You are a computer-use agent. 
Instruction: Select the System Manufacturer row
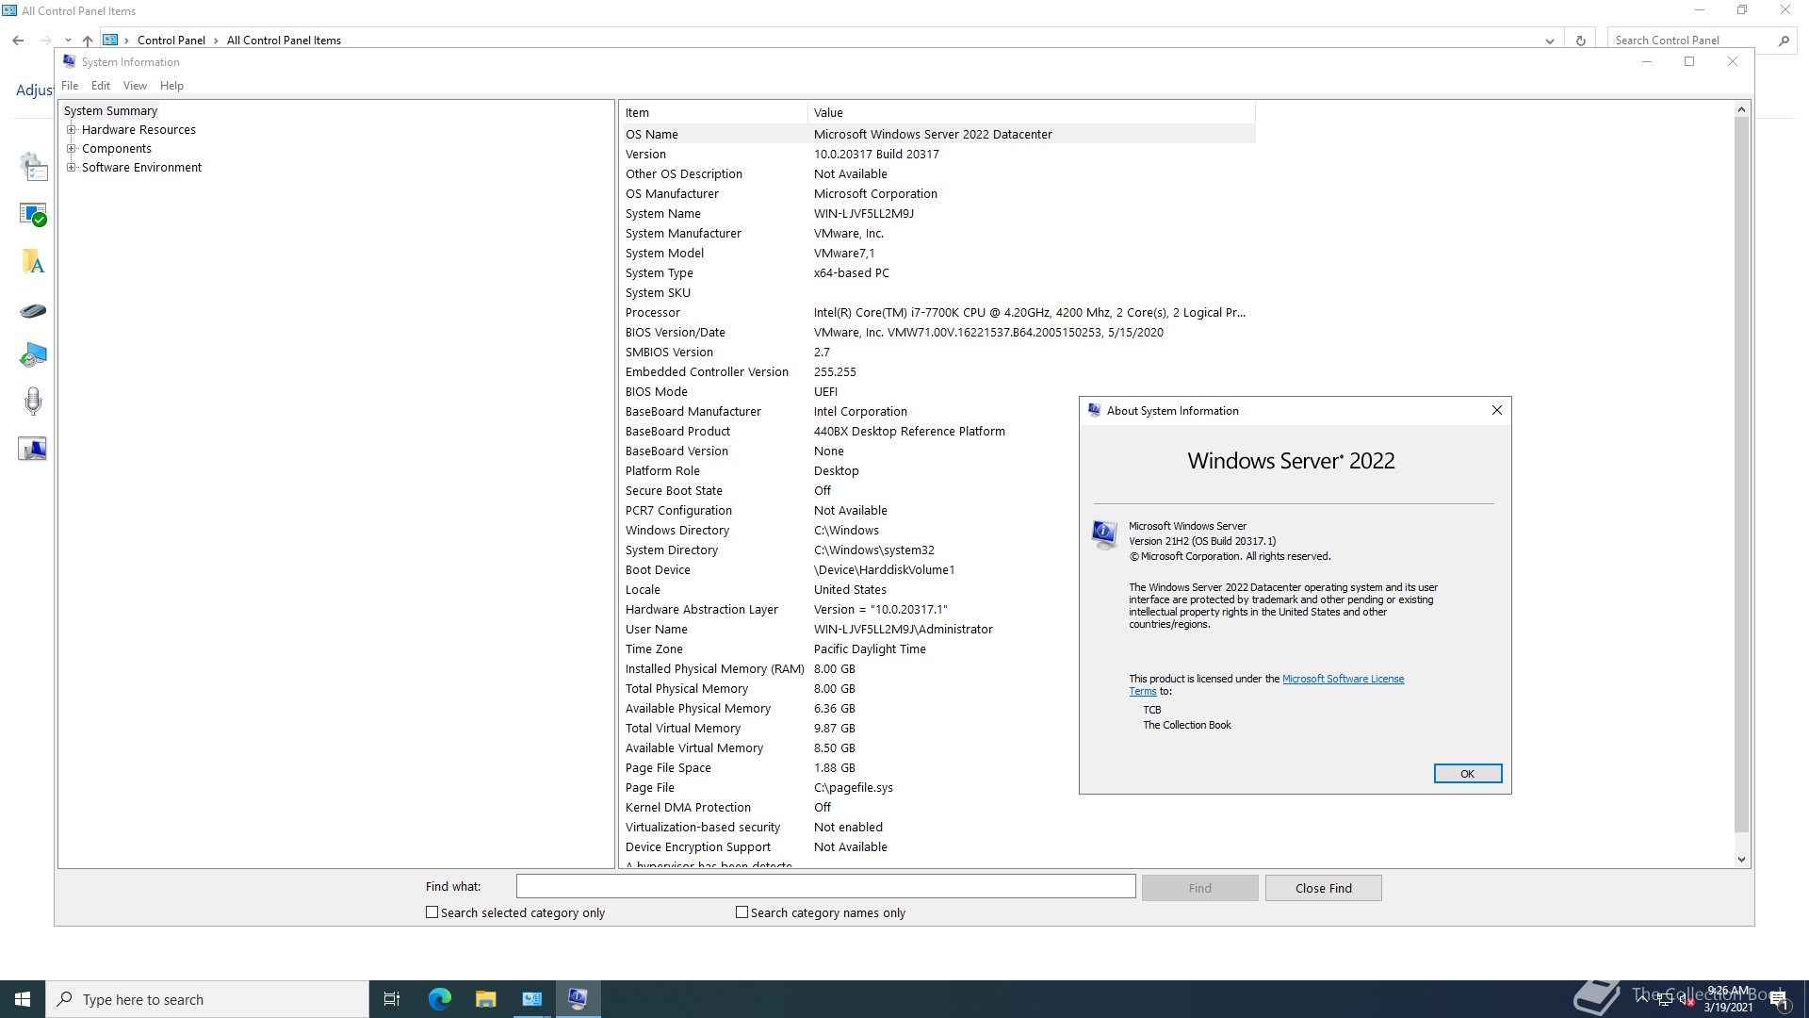coord(938,233)
